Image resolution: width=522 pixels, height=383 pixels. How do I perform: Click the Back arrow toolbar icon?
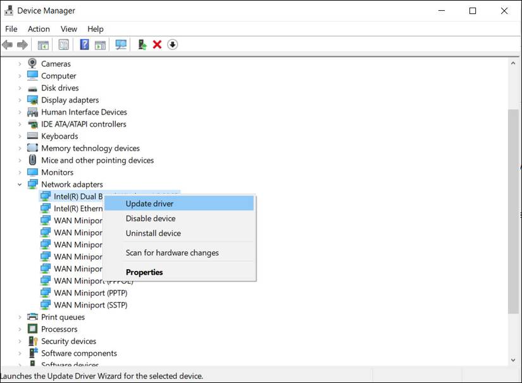8,44
